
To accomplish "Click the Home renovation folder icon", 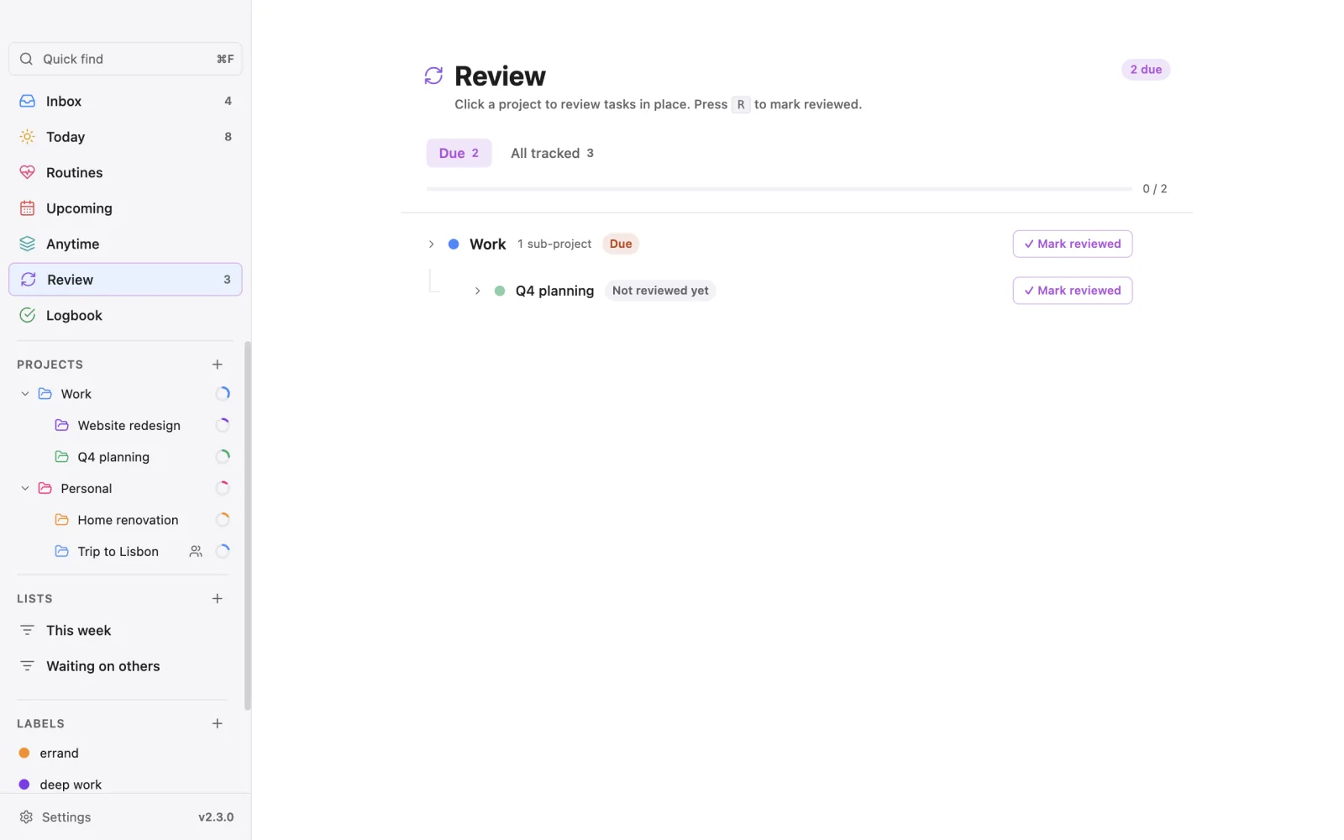I will coord(62,520).
